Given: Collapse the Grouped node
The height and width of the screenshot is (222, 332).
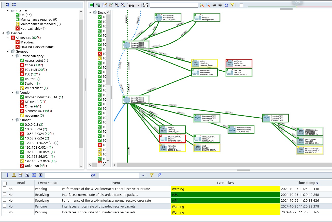Looking at the screenshot, I should pyautogui.click(x=8, y=51).
